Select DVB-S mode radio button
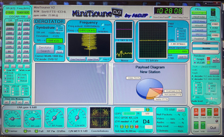 [5, 76]
